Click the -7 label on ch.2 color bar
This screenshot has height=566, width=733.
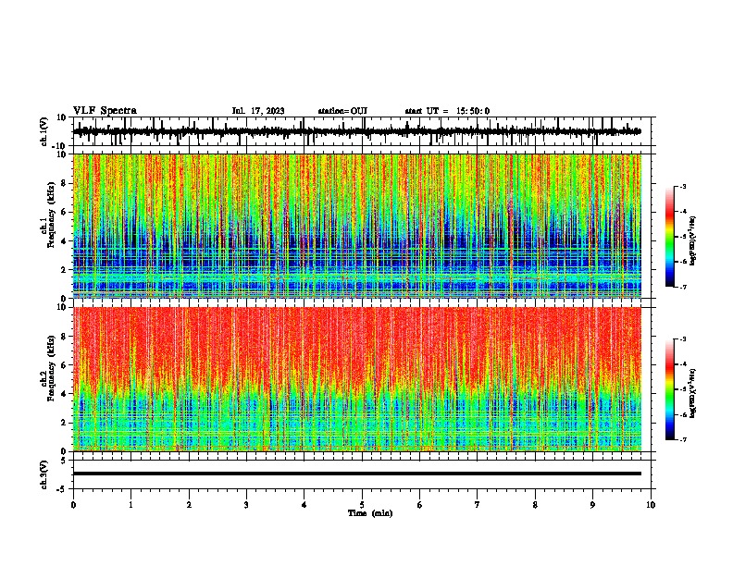pos(683,439)
